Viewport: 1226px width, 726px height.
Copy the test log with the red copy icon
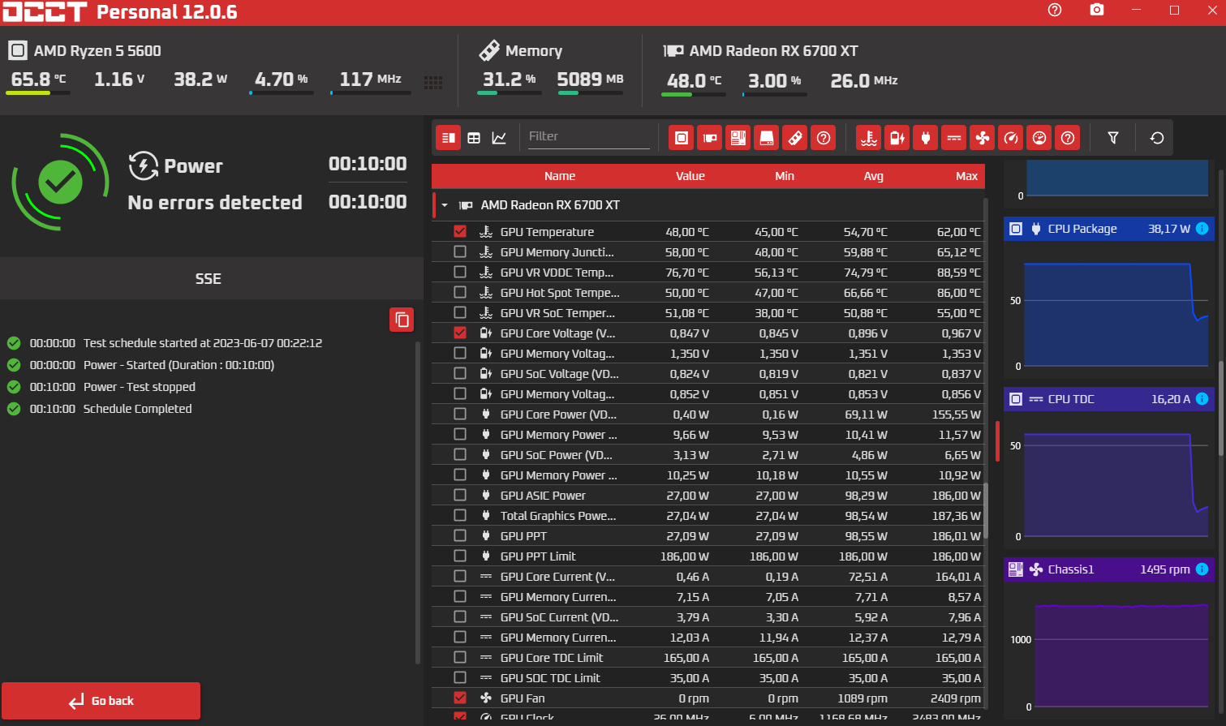click(x=402, y=320)
